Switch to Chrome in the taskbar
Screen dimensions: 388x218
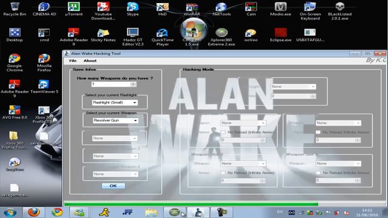tap(57, 213)
